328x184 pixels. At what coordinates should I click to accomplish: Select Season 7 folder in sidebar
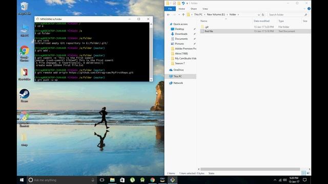(180, 63)
